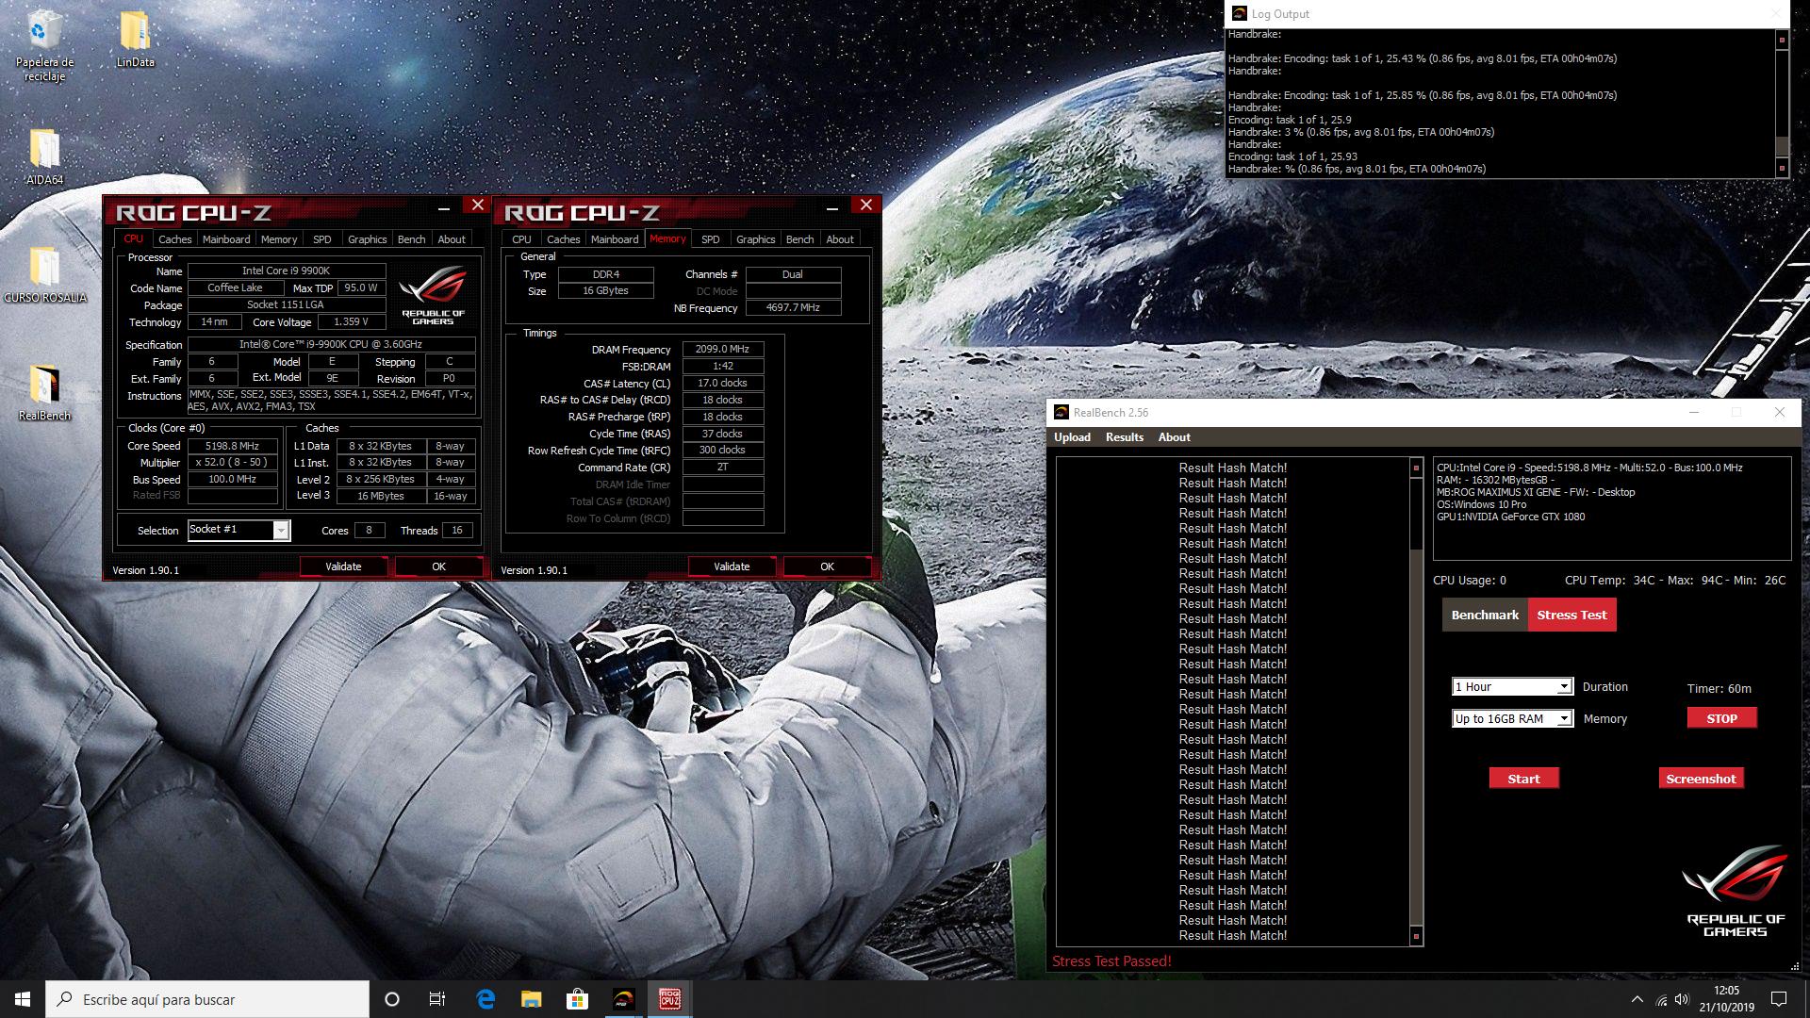Image resolution: width=1810 pixels, height=1018 pixels.
Task: Open Microsoft Store taskbar icon
Action: [577, 999]
